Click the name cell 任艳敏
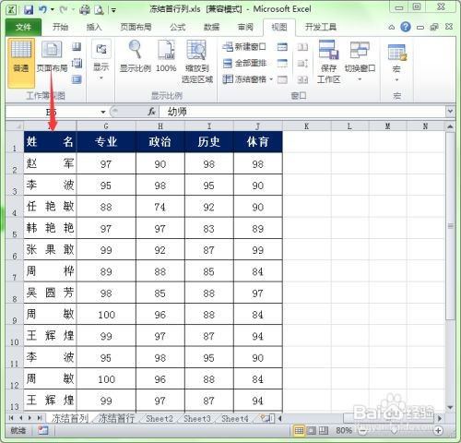The height and width of the screenshot is (443, 461). (50, 207)
